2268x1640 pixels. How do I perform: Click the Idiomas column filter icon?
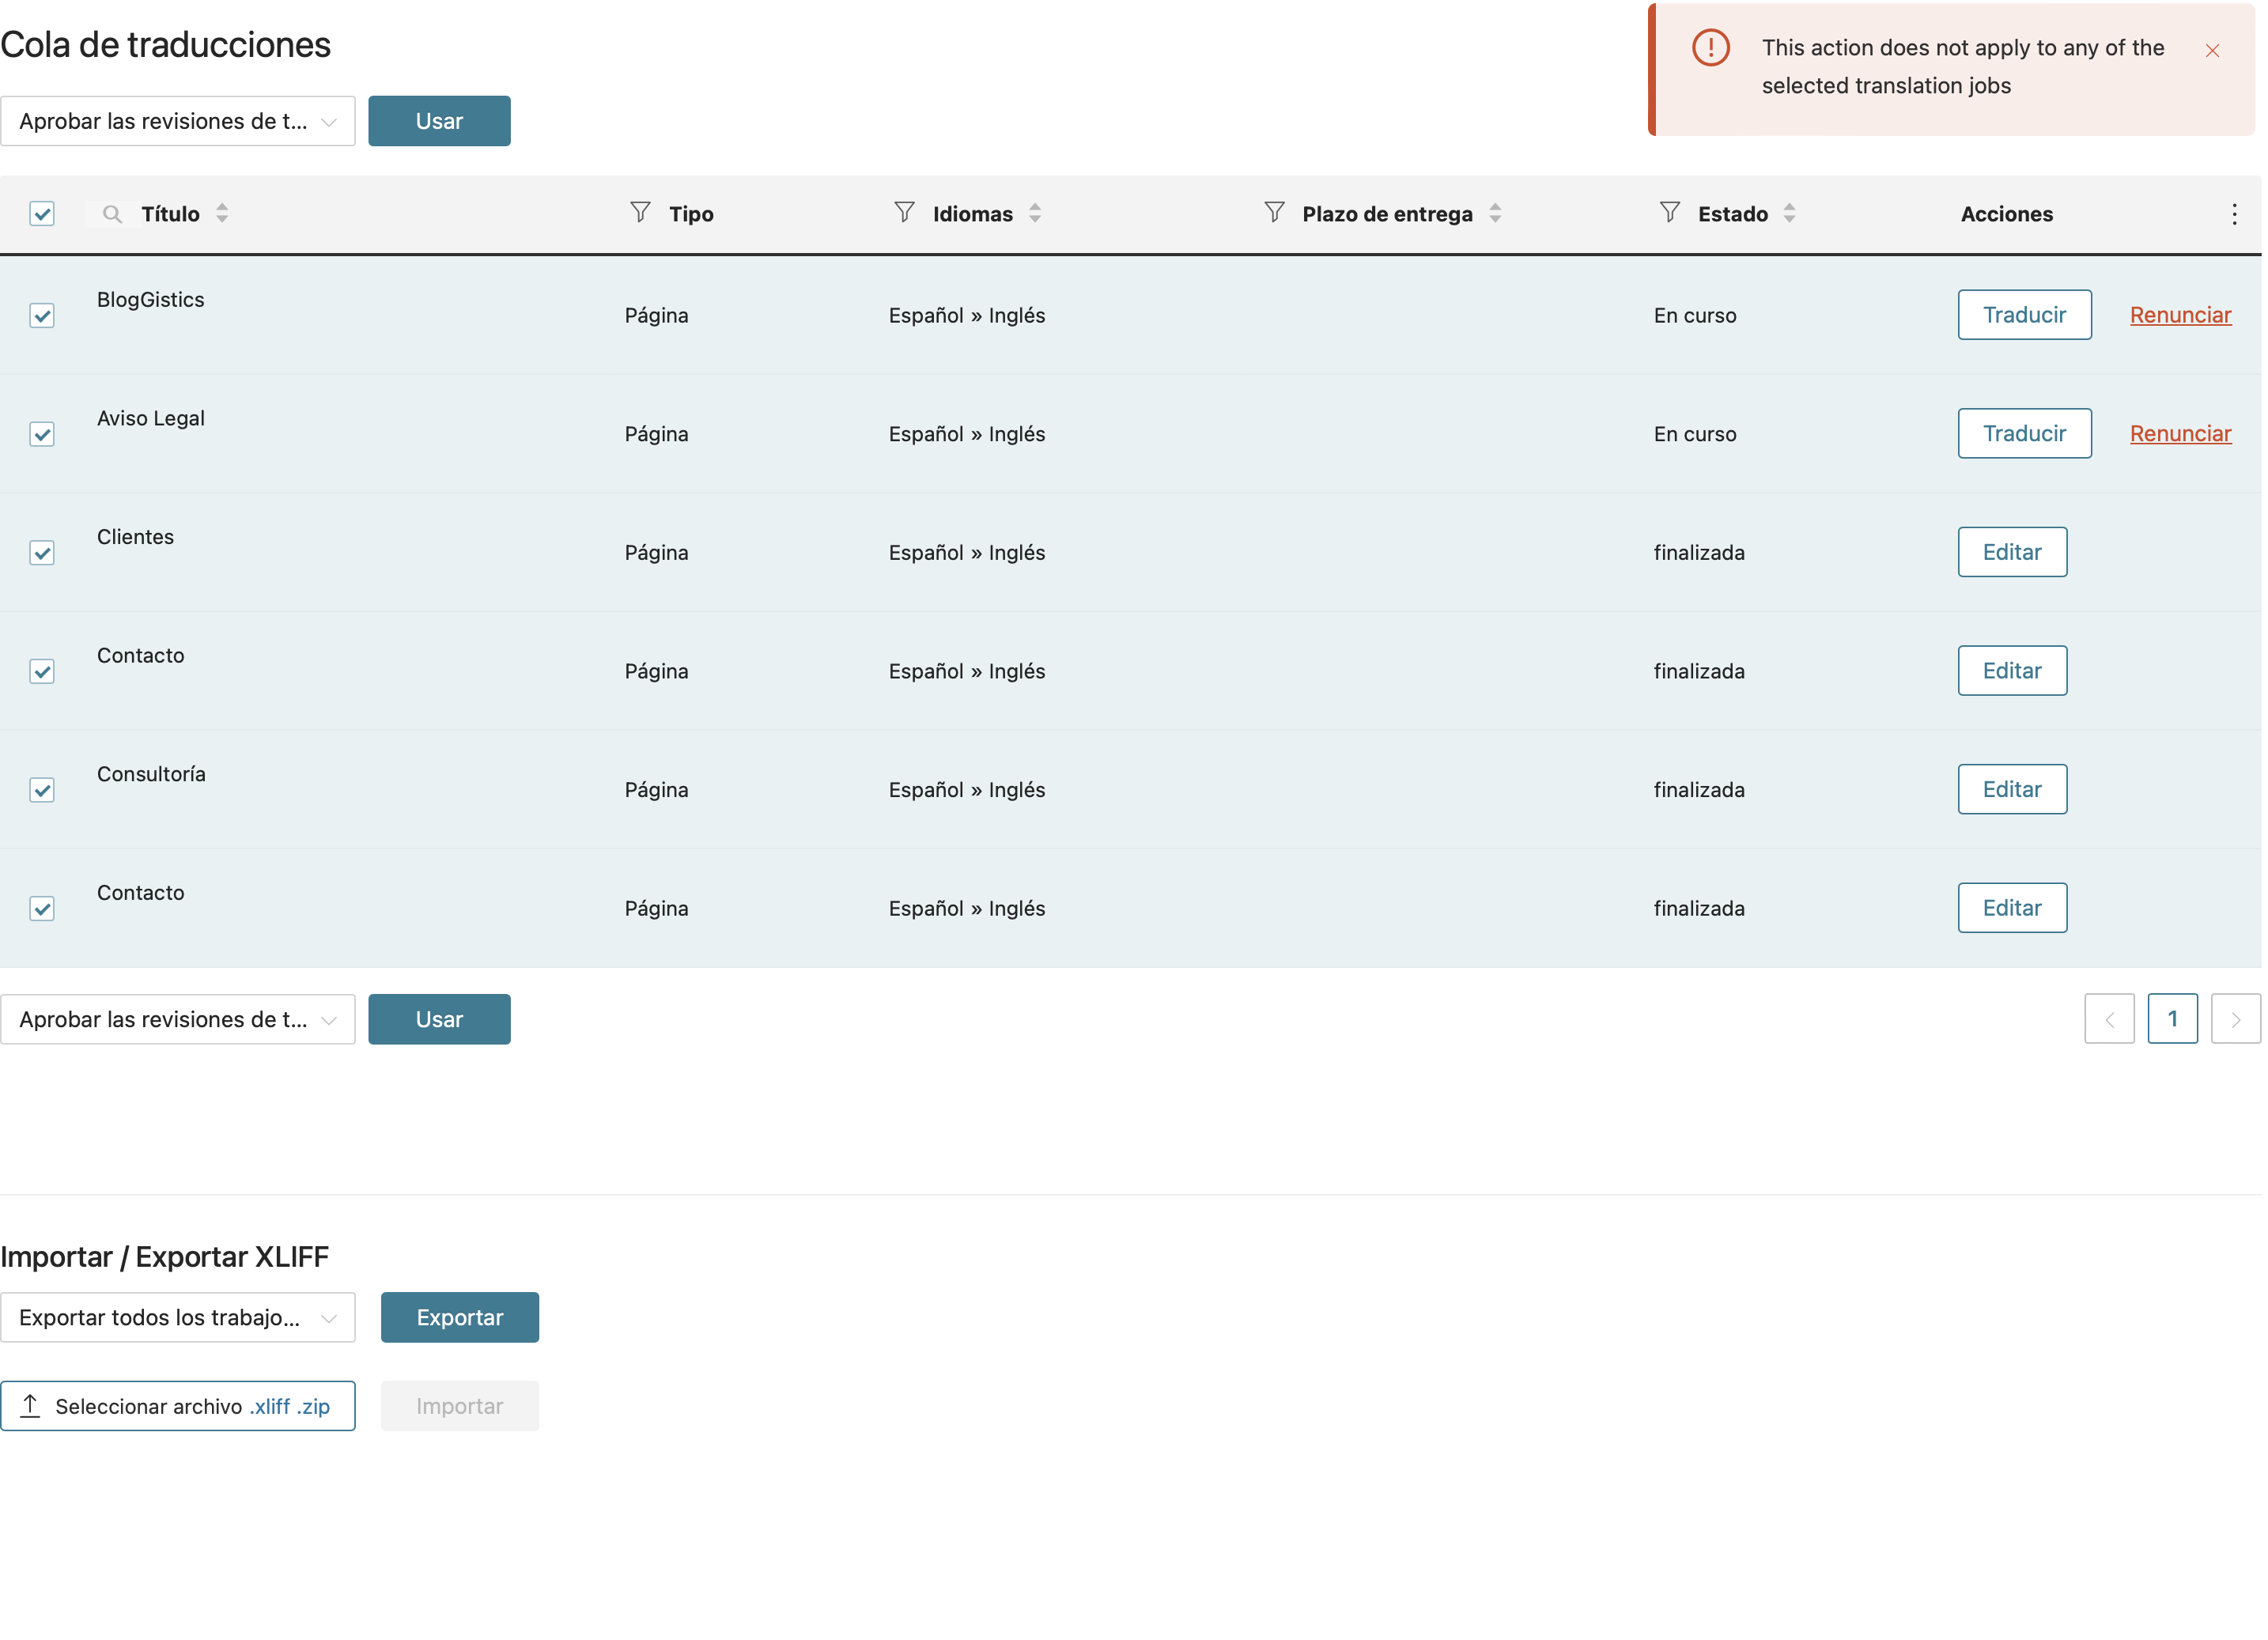[x=904, y=212]
